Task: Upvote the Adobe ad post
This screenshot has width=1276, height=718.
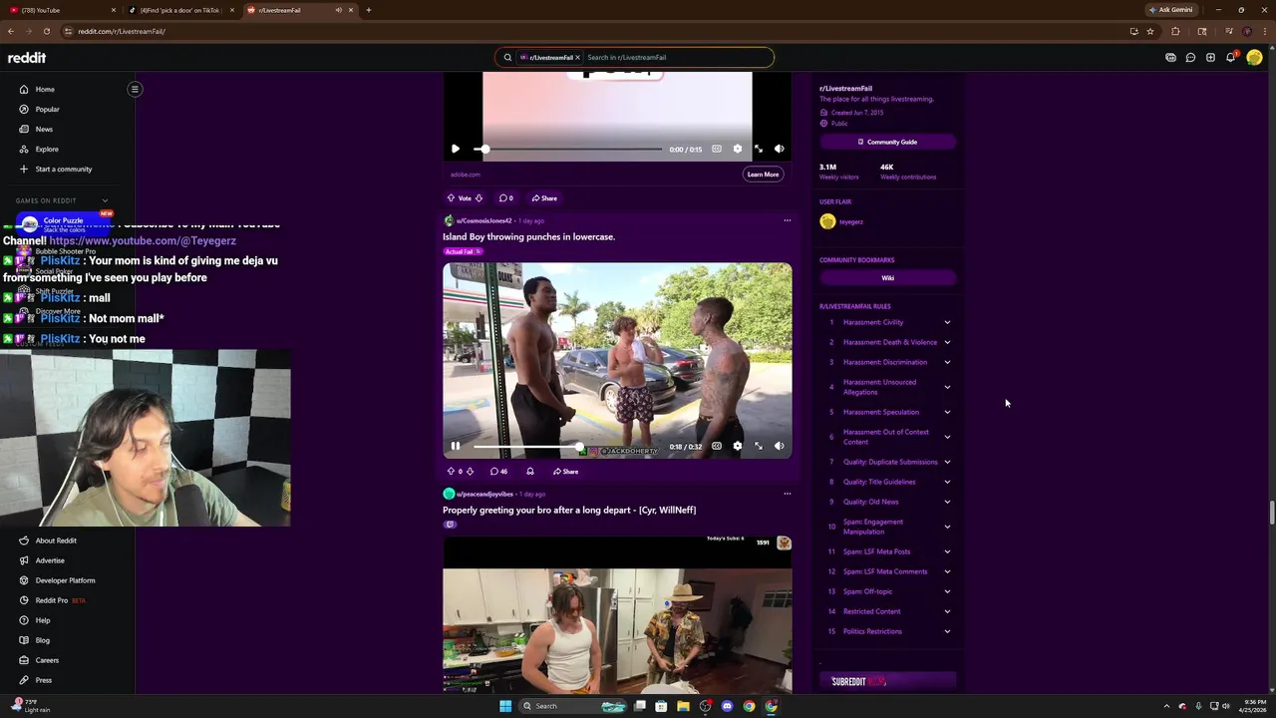Action: coord(451,198)
